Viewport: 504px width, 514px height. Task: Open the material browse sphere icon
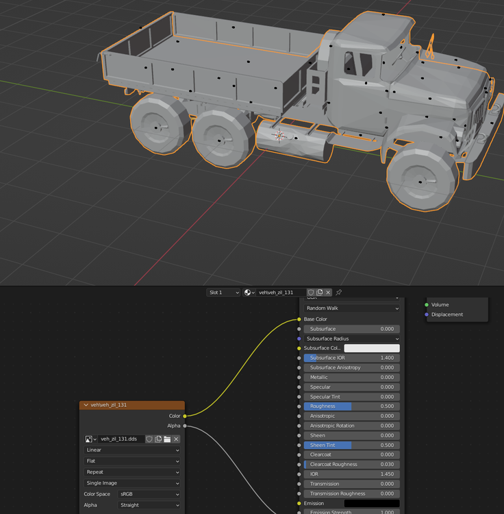coord(249,293)
